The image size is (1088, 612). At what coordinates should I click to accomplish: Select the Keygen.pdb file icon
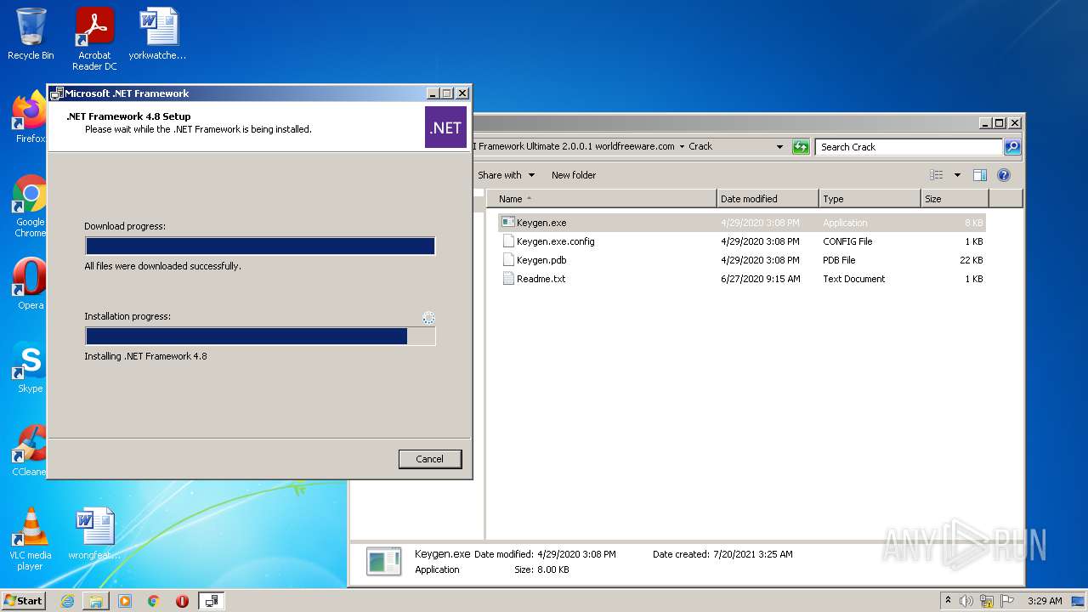(x=508, y=260)
